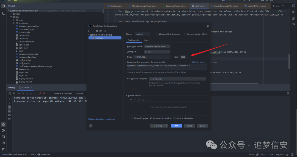Mute breakpoints in the debug toolbar
The image size is (297, 157).
pyautogui.click(x=44, y=93)
